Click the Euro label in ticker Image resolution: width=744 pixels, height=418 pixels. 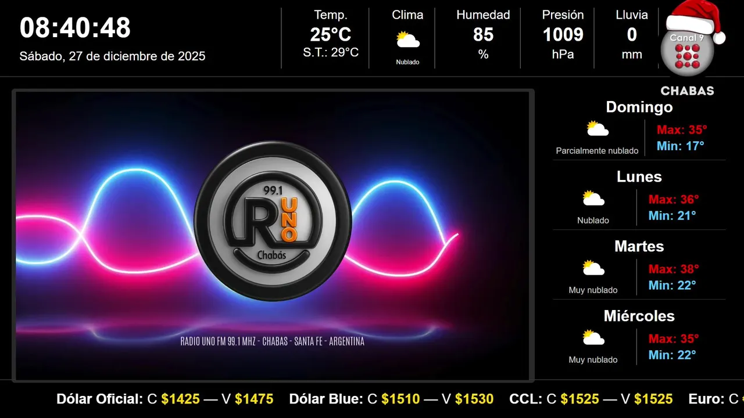706,399
